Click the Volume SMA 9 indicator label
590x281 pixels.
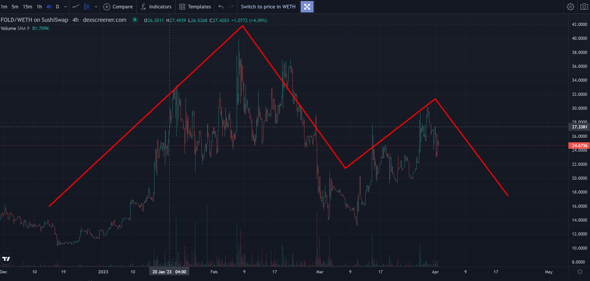(x=15, y=28)
